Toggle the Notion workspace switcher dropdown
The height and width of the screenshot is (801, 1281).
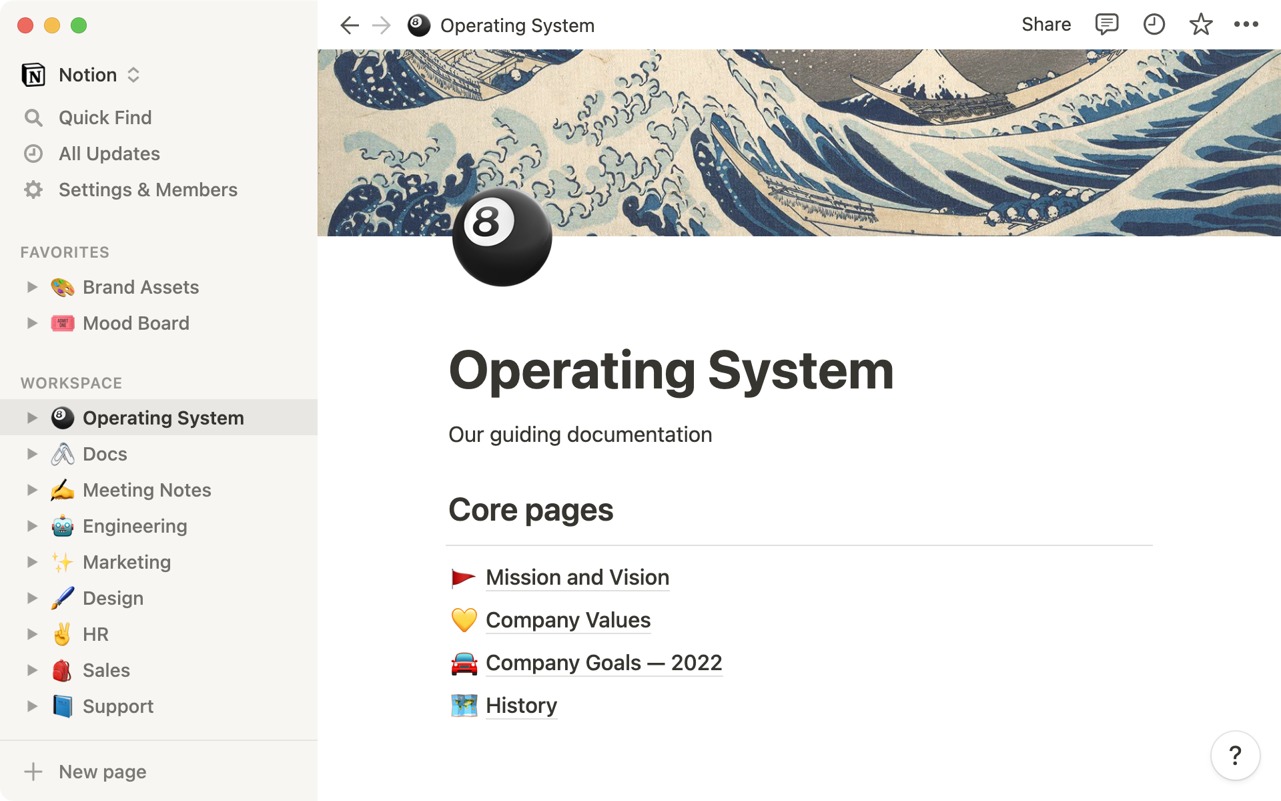(x=133, y=74)
